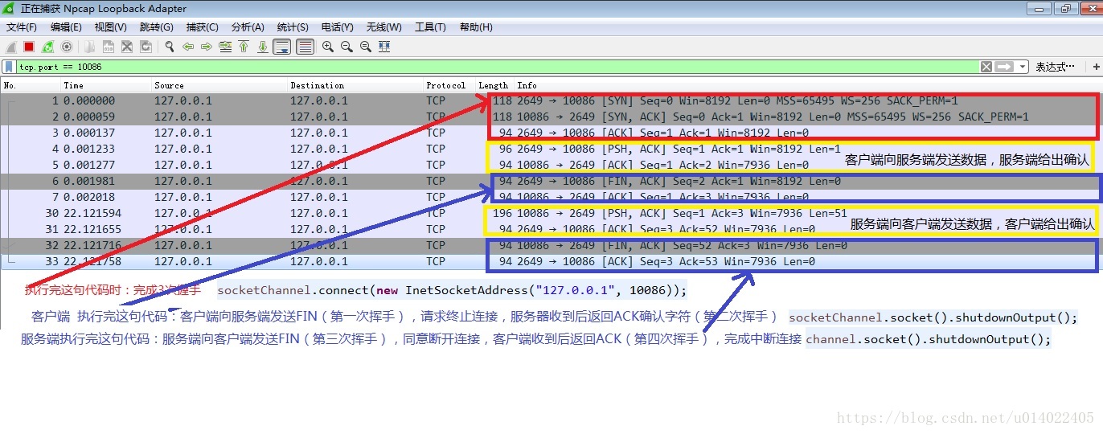Click the find packet magnifier icon

pos(170,47)
